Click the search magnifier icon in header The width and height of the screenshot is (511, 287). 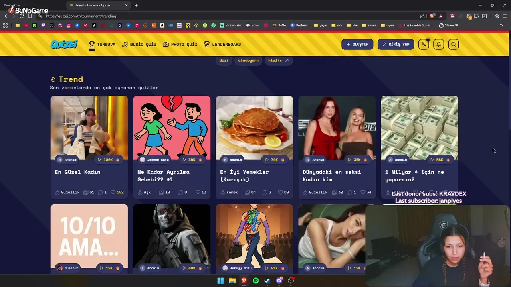(453, 44)
